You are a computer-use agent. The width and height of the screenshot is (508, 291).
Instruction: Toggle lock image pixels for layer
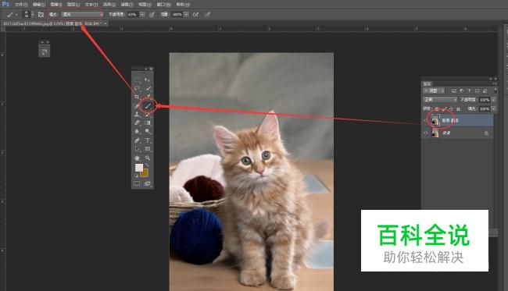(x=444, y=109)
